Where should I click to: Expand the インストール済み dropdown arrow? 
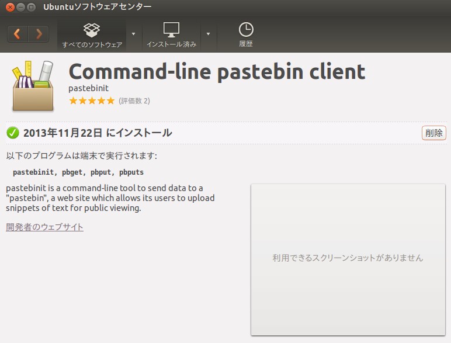click(x=208, y=34)
